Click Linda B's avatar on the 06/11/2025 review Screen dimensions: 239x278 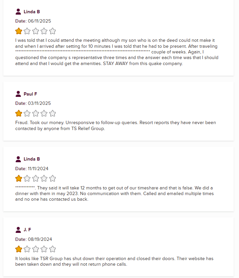coord(18,12)
